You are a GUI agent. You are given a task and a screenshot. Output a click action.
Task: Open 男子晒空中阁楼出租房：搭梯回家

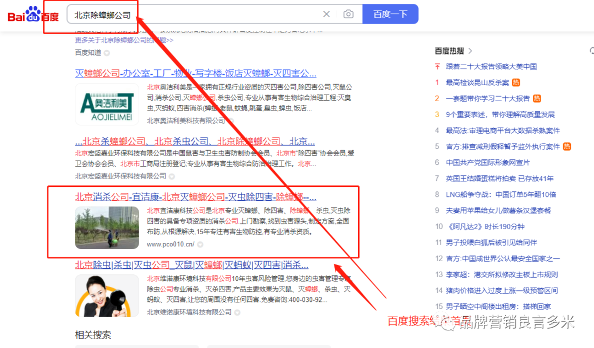click(x=498, y=306)
